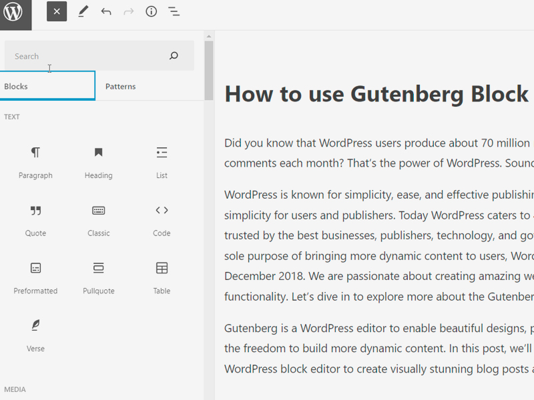Add a Classic block

[x=99, y=220]
